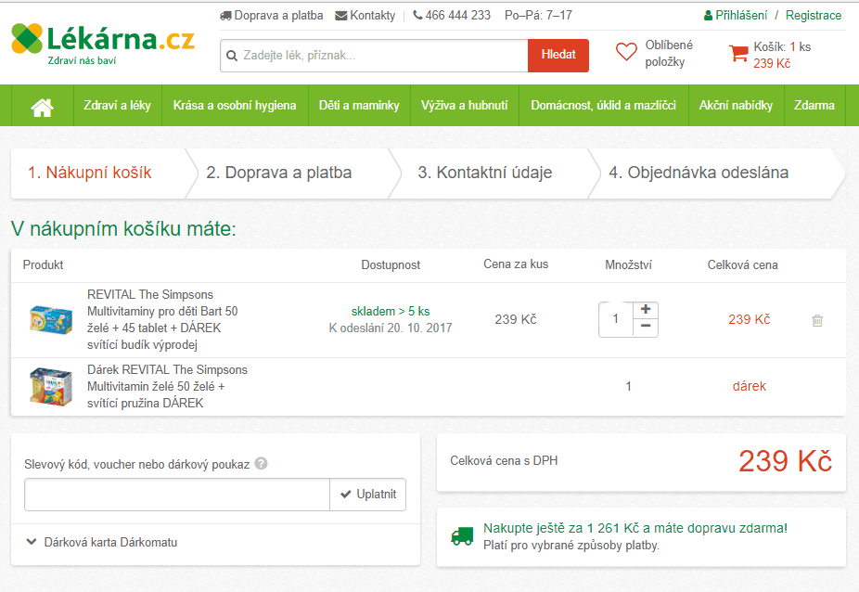
Task: Click the help question mark beside discount code
Action: point(262,464)
